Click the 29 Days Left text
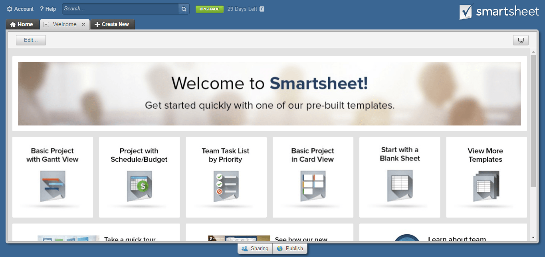The width and height of the screenshot is (545, 257). click(242, 9)
